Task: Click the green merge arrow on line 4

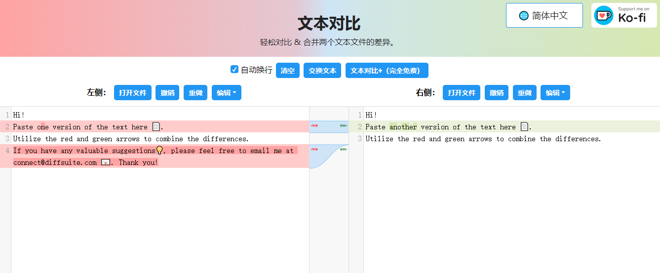Action: (344, 149)
